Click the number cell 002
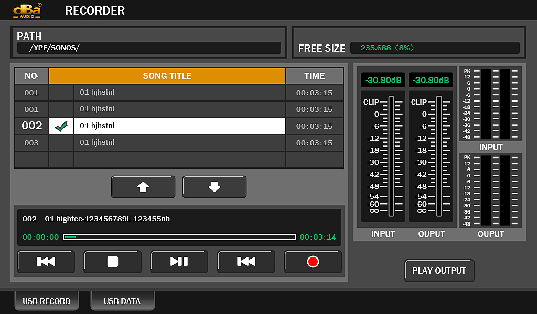This screenshot has height=314, width=537. click(31, 126)
